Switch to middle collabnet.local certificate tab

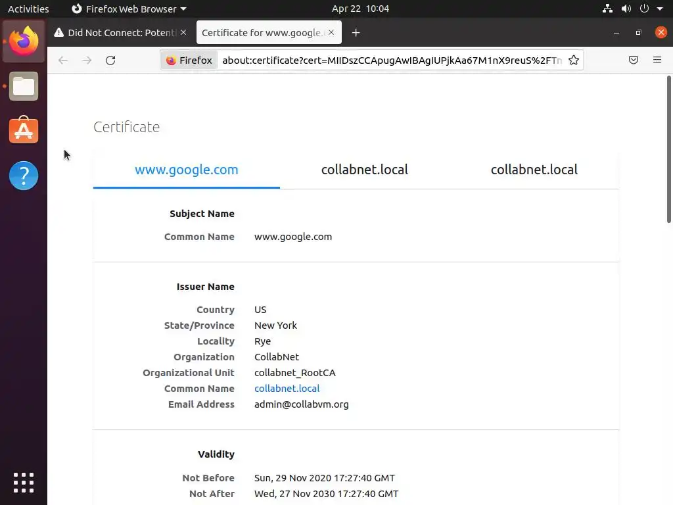pos(364,170)
